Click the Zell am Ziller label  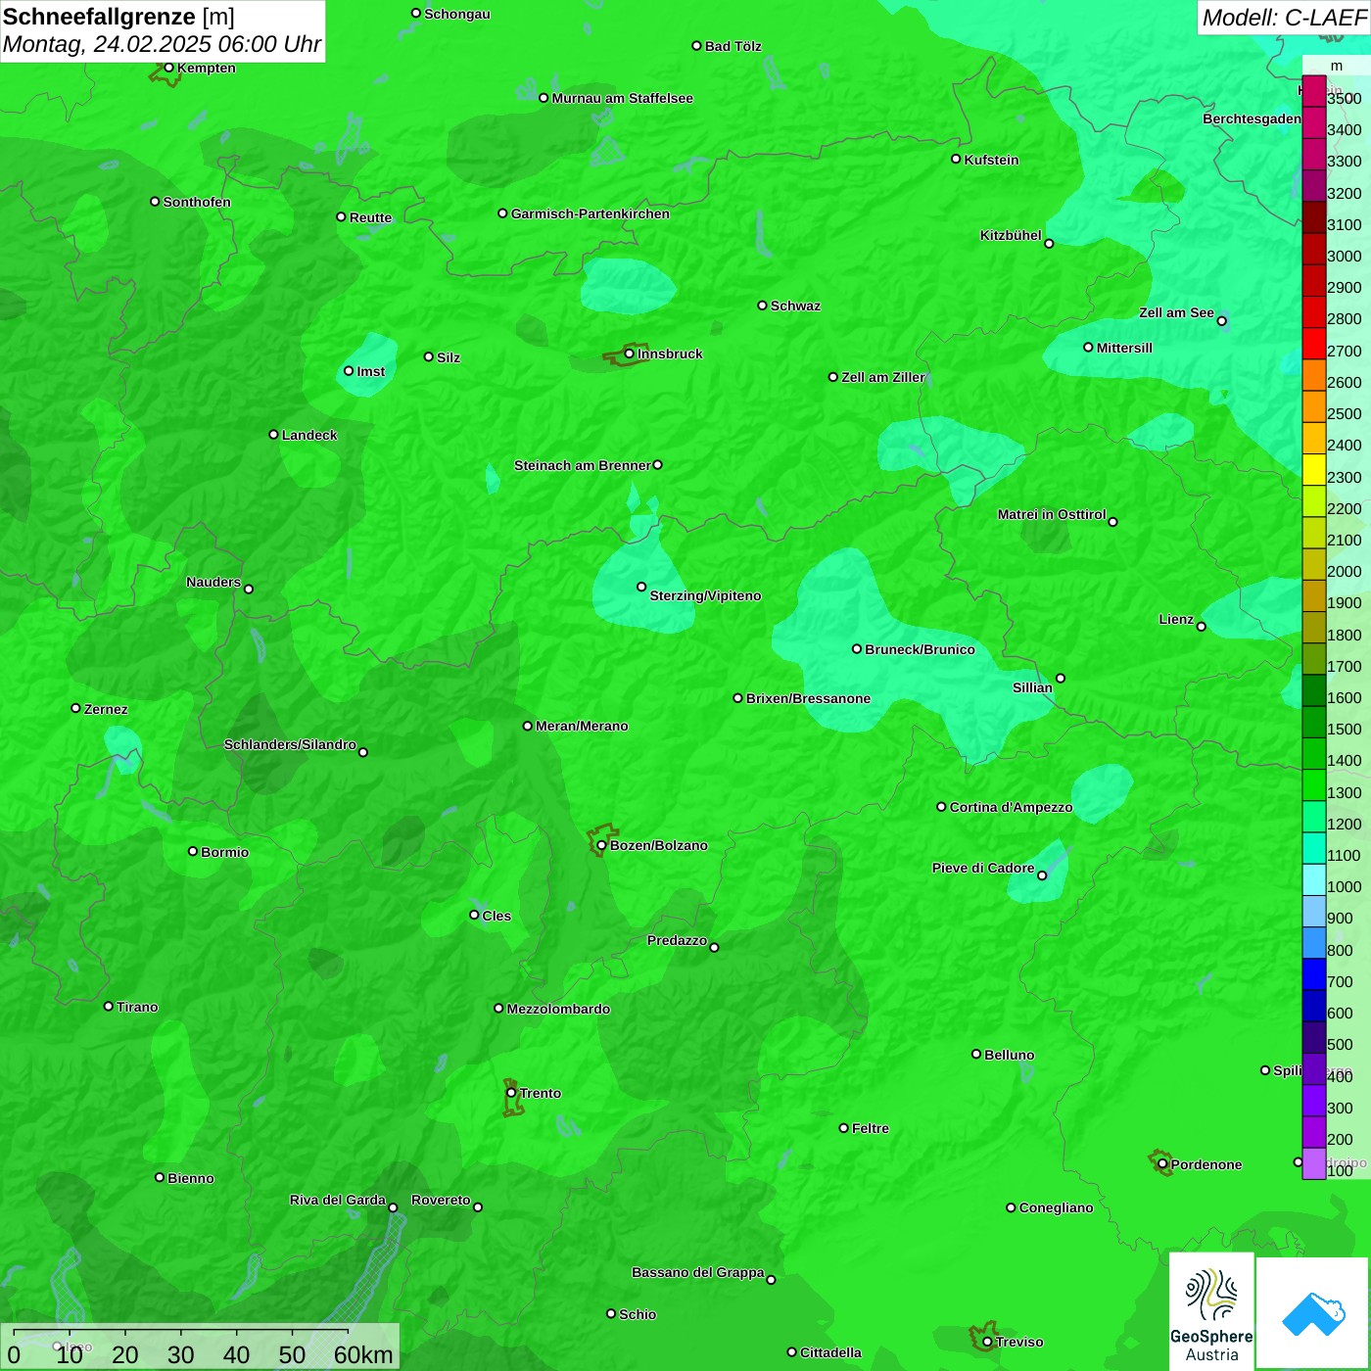coord(883,377)
